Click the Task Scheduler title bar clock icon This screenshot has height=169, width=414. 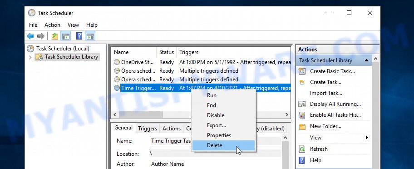(x=32, y=13)
